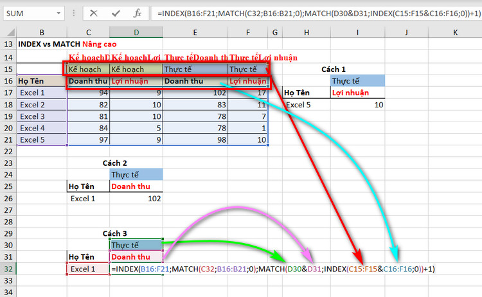Click 'Excel 2' cell in row 18

(x=42, y=105)
